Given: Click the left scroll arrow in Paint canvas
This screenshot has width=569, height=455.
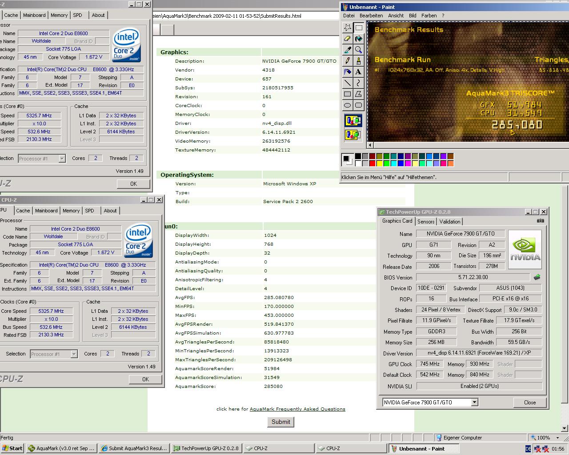Looking at the screenshot, I should pos(370,145).
